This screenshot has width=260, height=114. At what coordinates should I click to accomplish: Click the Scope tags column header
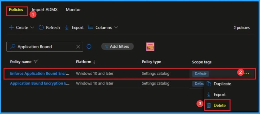pos(202,62)
